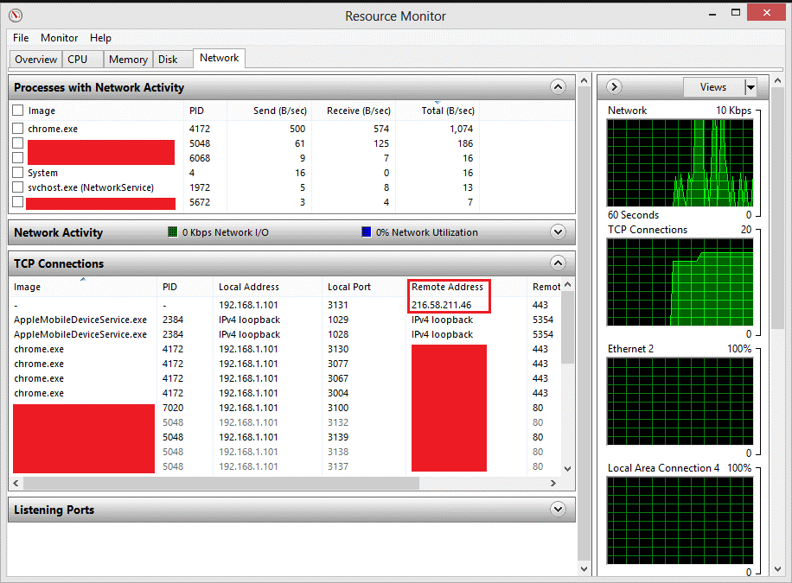
Task: Click the Resource Monitor title bar icon
Action: (x=15, y=16)
